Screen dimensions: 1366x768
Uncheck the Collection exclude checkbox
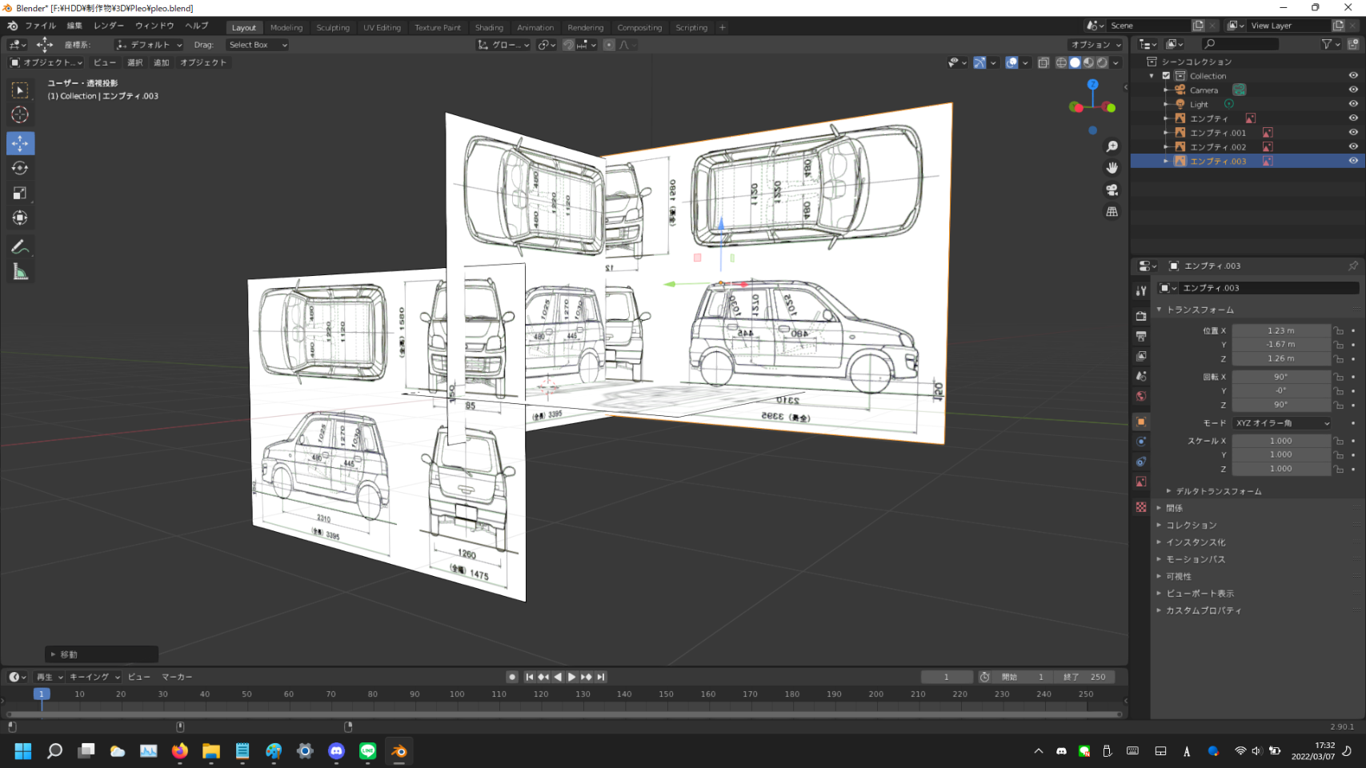[1166, 76]
